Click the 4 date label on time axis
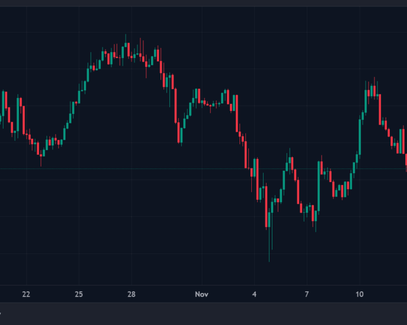Image resolution: width=407 pixels, height=325 pixels. [254, 294]
